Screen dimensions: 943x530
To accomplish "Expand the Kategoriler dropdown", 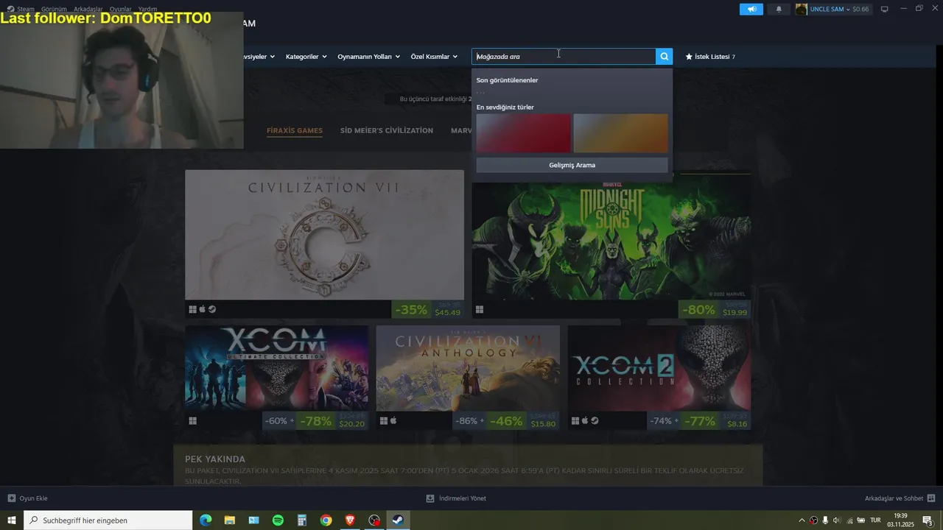I will coord(306,57).
